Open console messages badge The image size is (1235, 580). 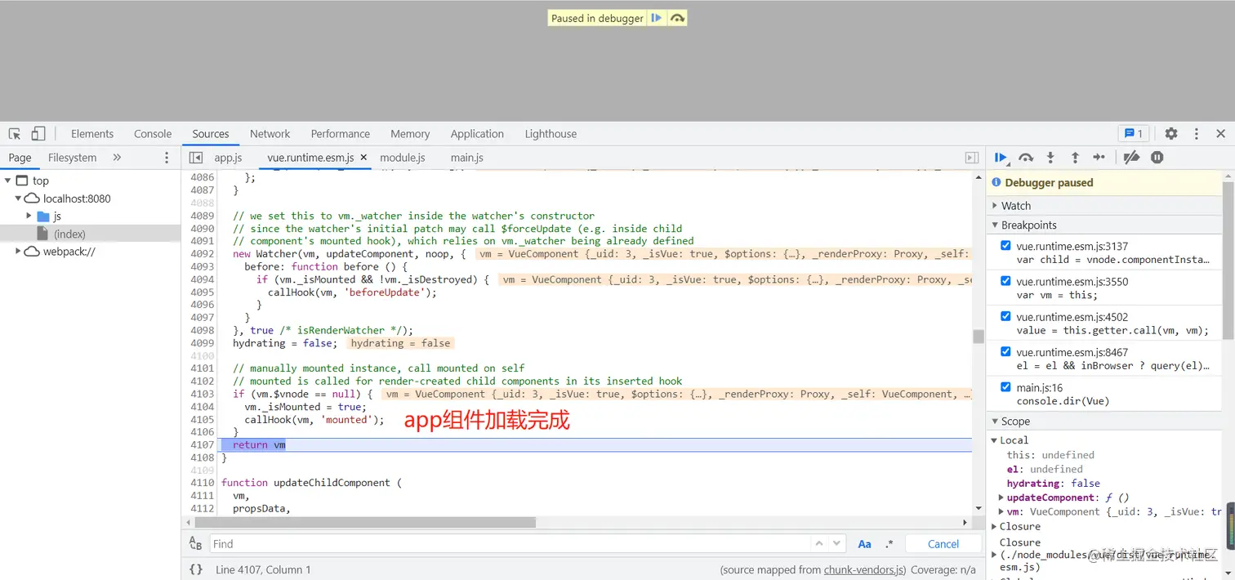[x=1134, y=133]
